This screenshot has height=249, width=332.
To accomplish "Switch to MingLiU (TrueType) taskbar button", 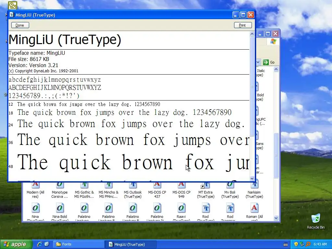I will (x=131, y=244).
